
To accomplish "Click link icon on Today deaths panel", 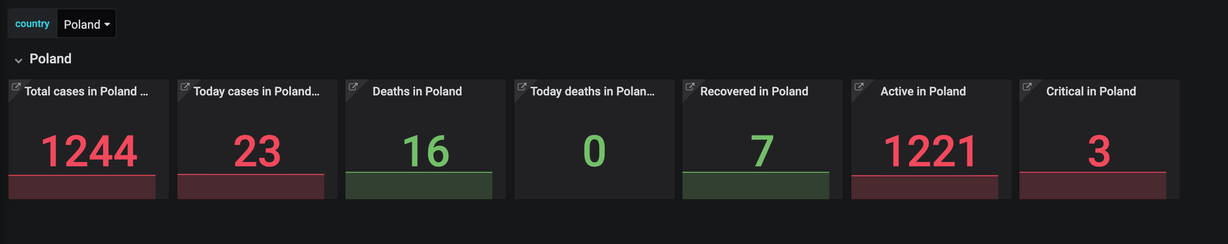I will [522, 87].
